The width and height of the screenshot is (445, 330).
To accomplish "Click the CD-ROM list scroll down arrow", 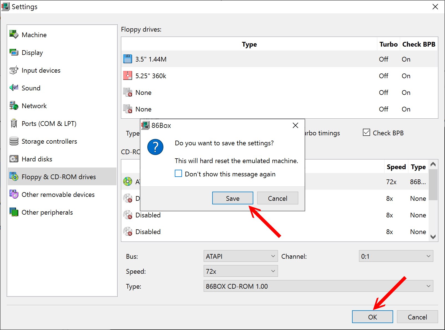I will click(433, 237).
